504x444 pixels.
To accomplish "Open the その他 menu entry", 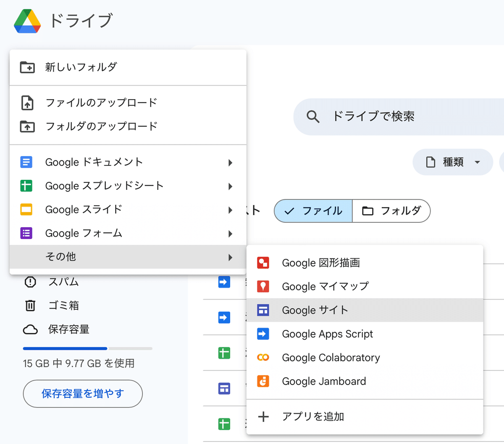I will pos(128,257).
